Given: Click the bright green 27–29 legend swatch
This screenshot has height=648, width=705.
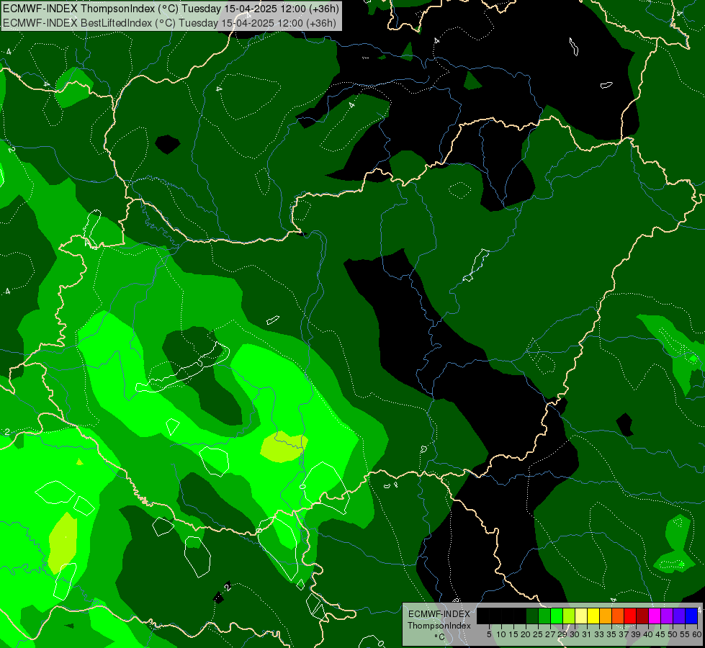Looking at the screenshot, I should [557, 616].
